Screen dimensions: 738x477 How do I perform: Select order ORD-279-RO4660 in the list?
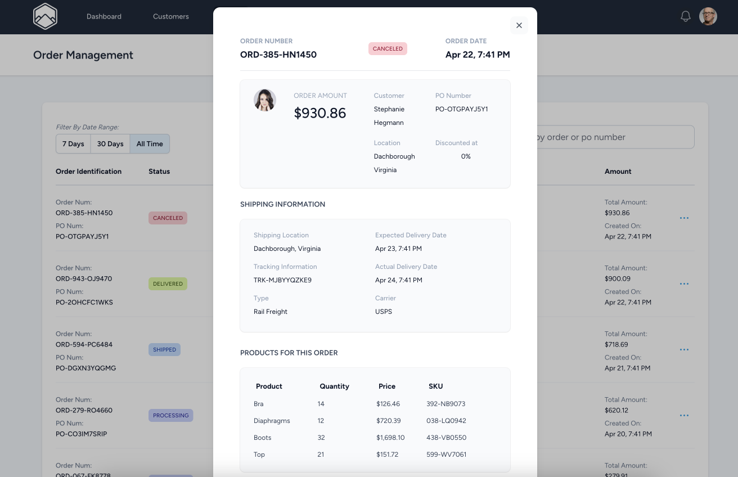click(x=84, y=410)
